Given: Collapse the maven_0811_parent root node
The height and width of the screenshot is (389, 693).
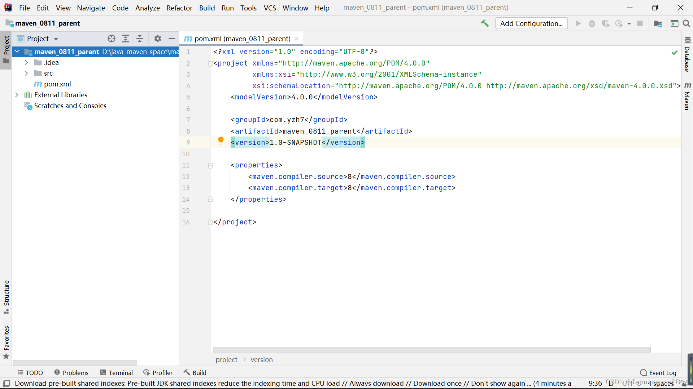Looking at the screenshot, I should (x=17, y=52).
